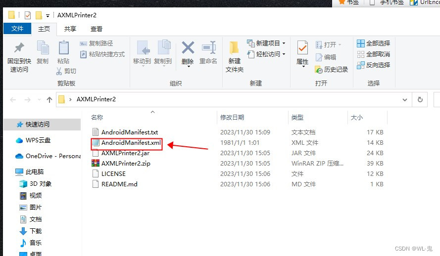Image resolution: width=440 pixels, height=256 pixels.
Task: Click the Copy to (复制到) icon
Action: [x=164, y=47]
